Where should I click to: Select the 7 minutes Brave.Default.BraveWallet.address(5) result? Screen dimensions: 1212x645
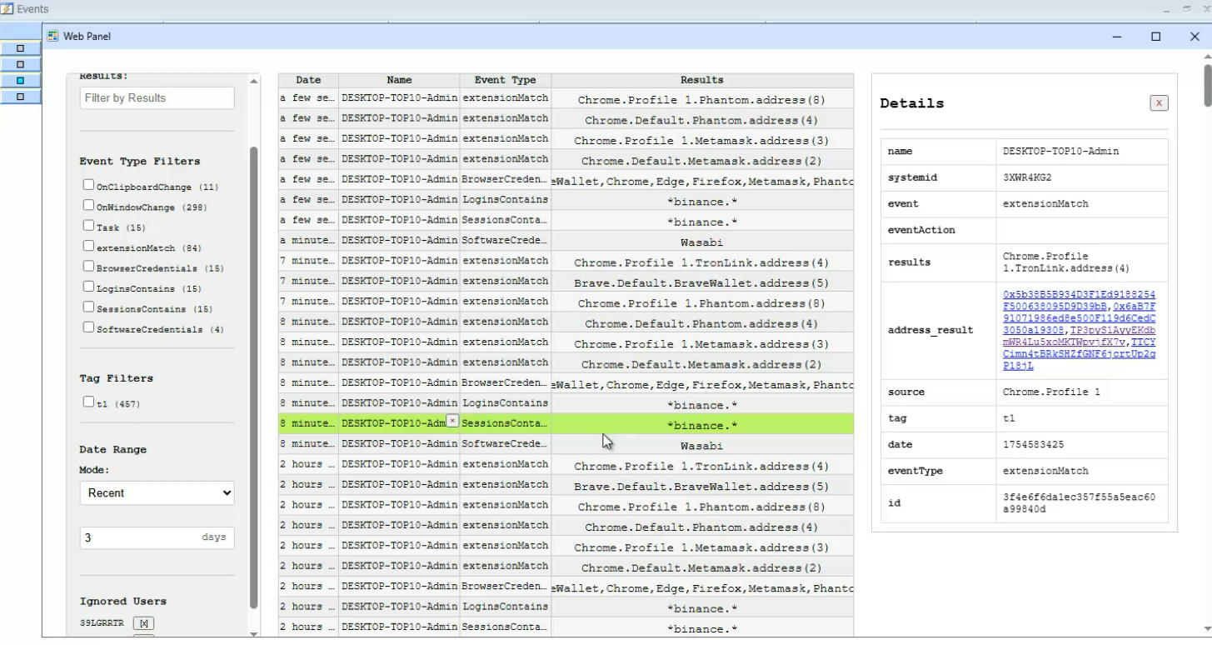click(x=702, y=282)
